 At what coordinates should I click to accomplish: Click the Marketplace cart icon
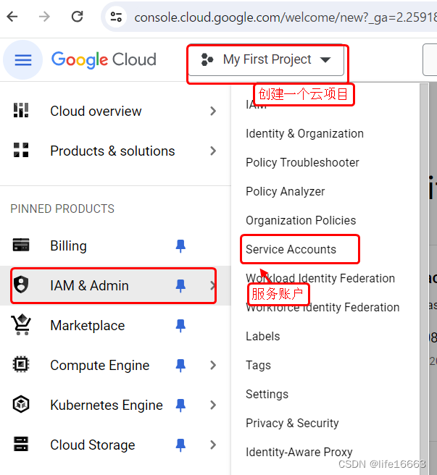21,325
